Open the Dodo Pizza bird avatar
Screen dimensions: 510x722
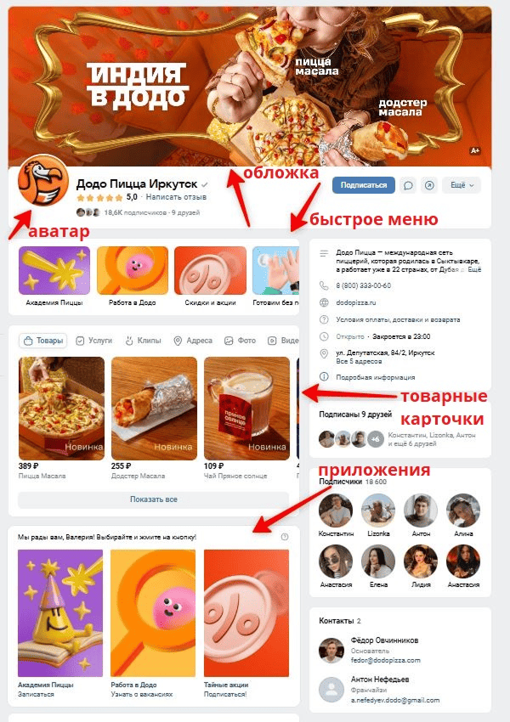click(x=42, y=180)
